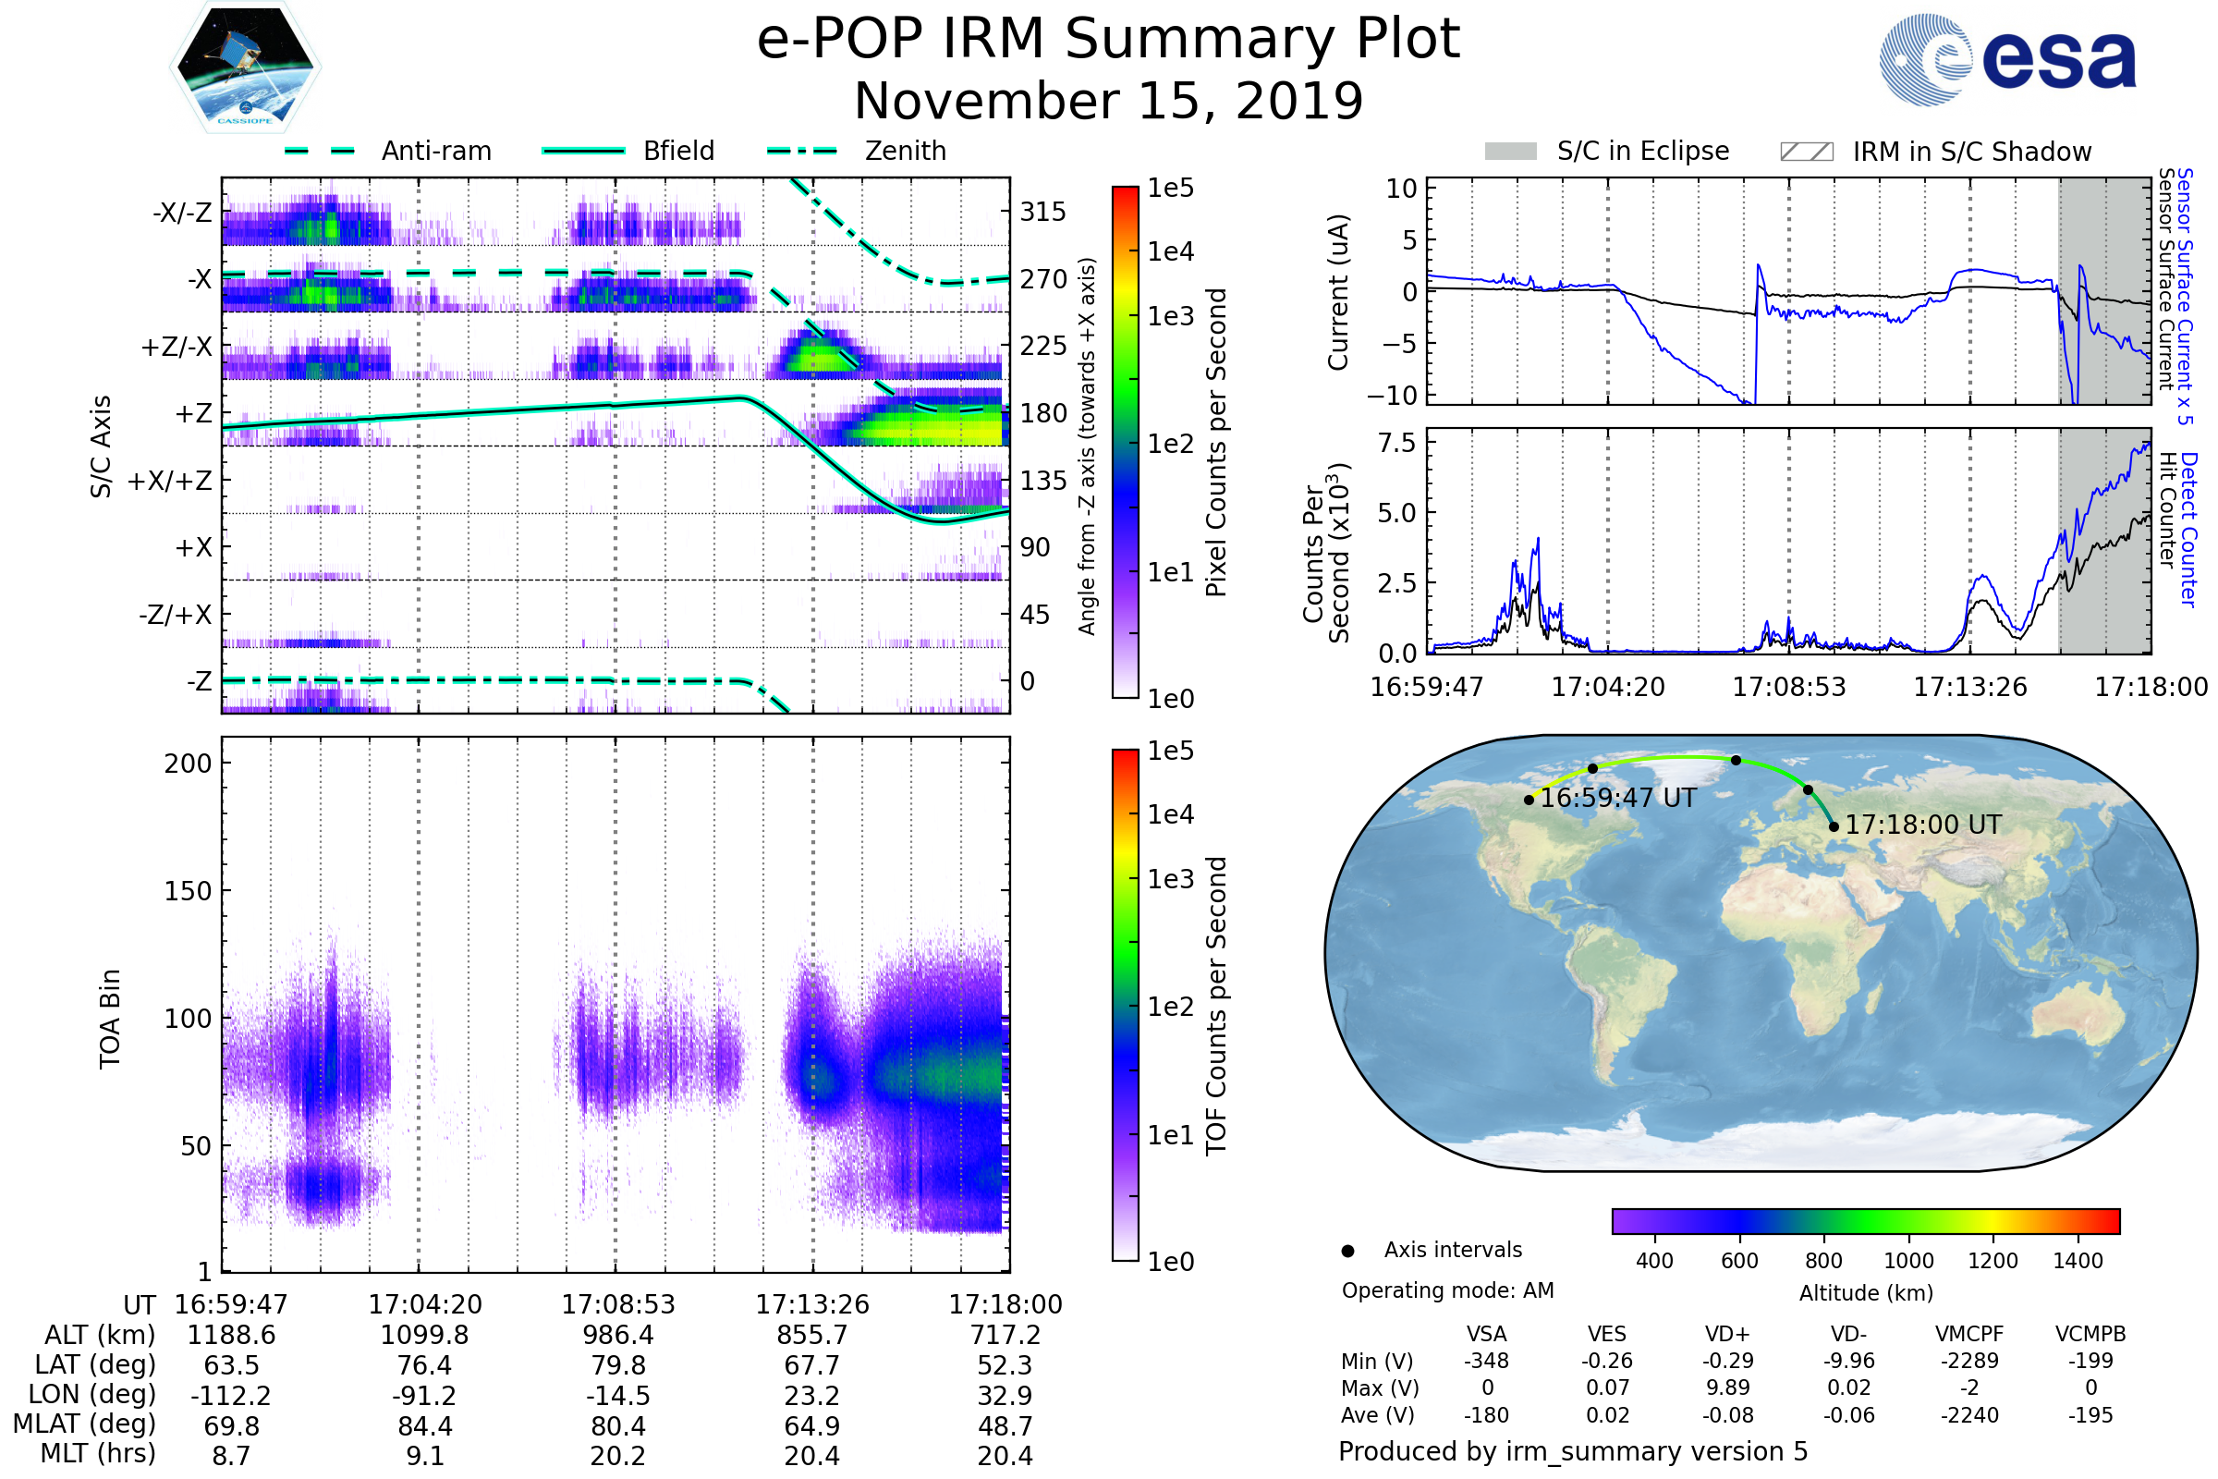Viewport: 2218px width, 1479px height.
Task: Click the Zenith dash-dot legend marker
Action: point(801,151)
